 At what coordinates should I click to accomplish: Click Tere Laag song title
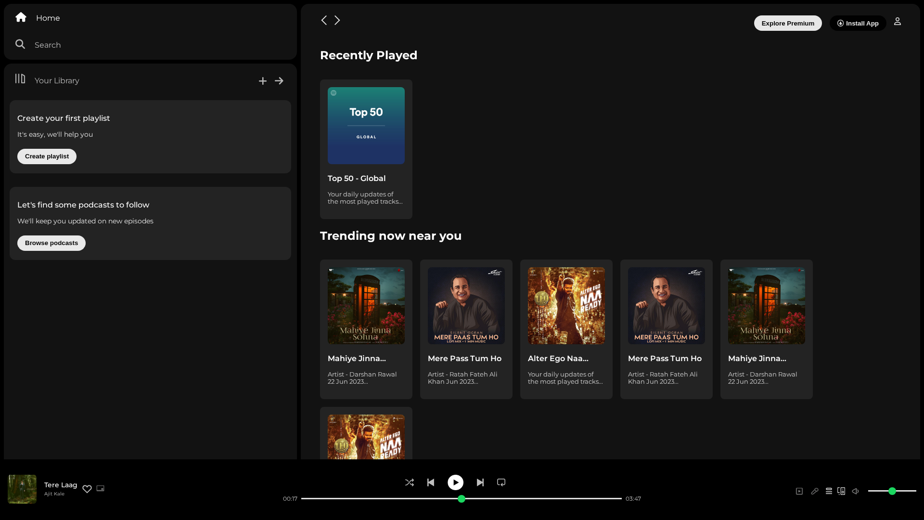pos(61,485)
